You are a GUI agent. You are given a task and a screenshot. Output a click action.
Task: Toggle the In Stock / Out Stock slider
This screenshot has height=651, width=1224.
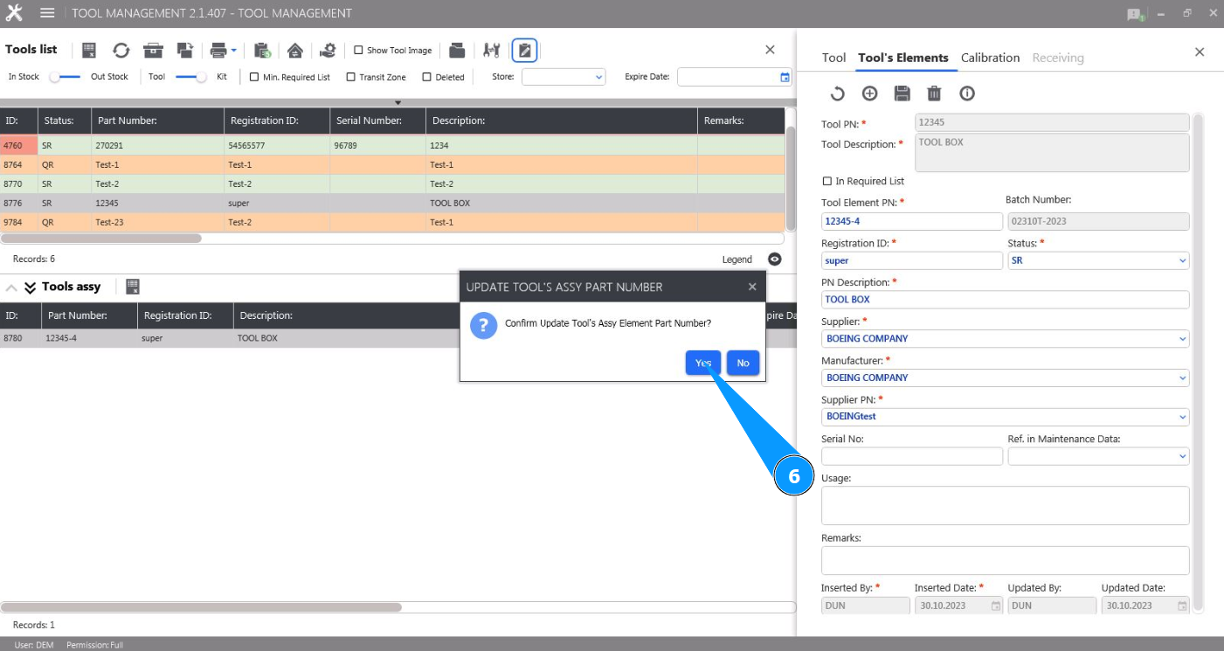[65, 77]
